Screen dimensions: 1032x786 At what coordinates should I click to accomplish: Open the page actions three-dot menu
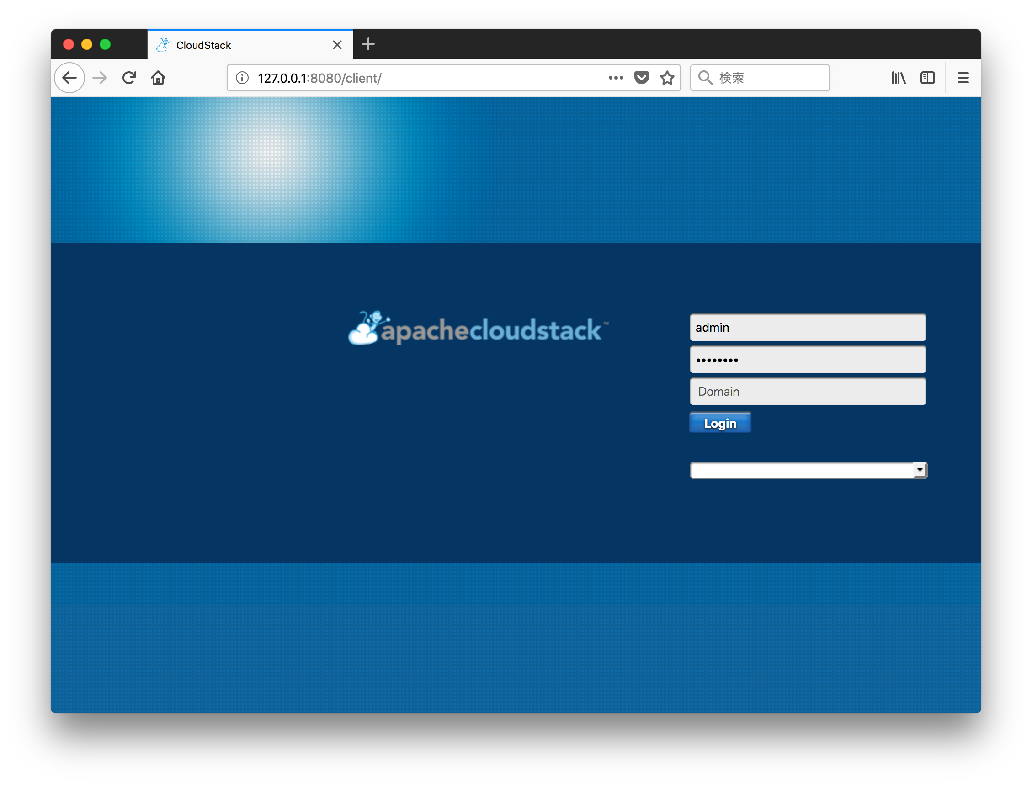[x=616, y=78]
